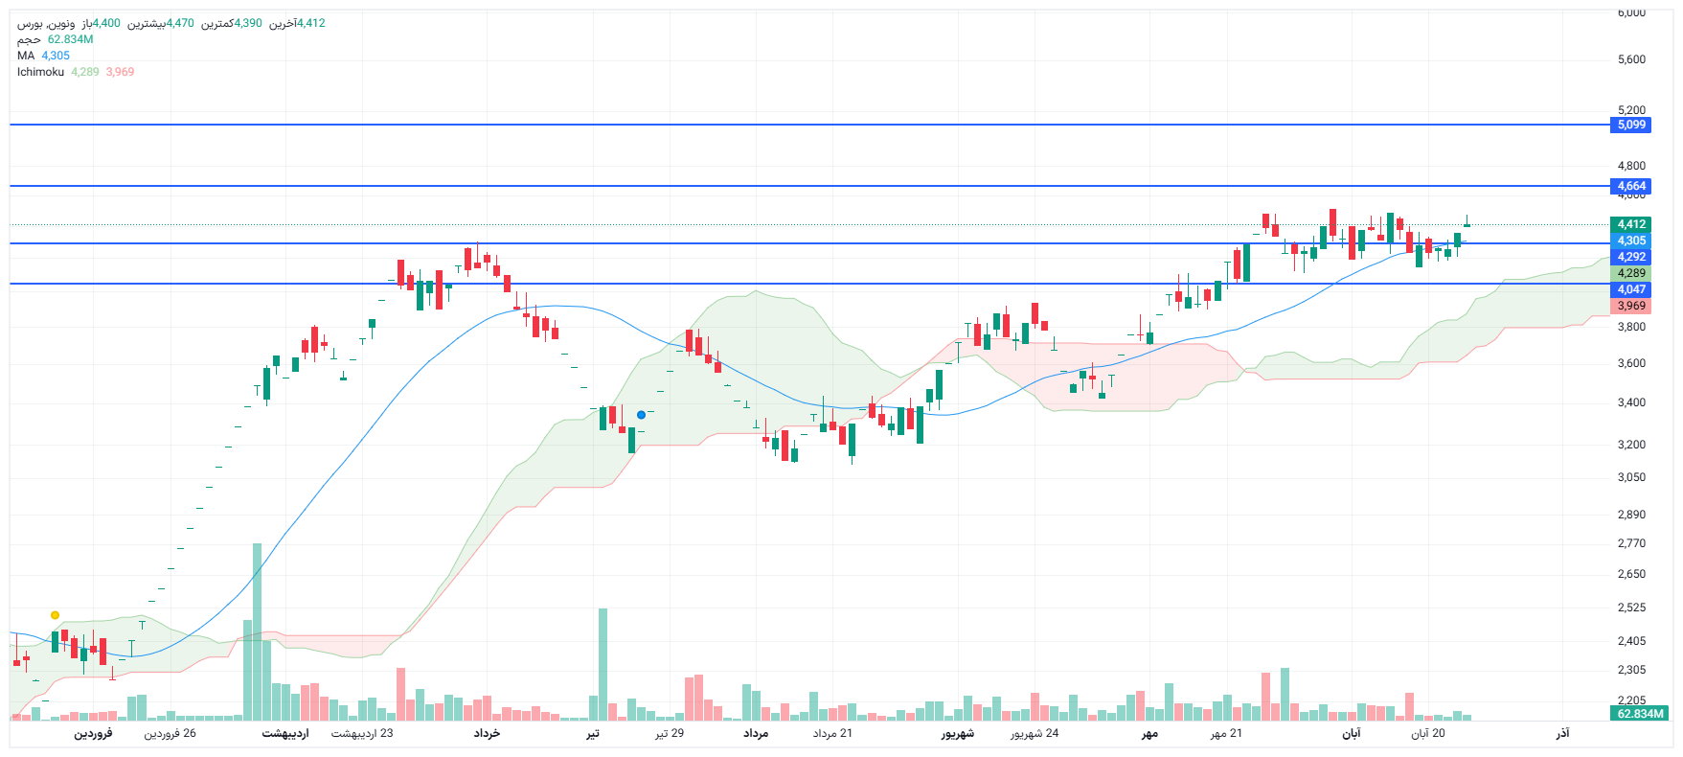This screenshot has height=757, width=1683.
Task: Click the خرداد label on the time axis
Action: click(x=487, y=733)
